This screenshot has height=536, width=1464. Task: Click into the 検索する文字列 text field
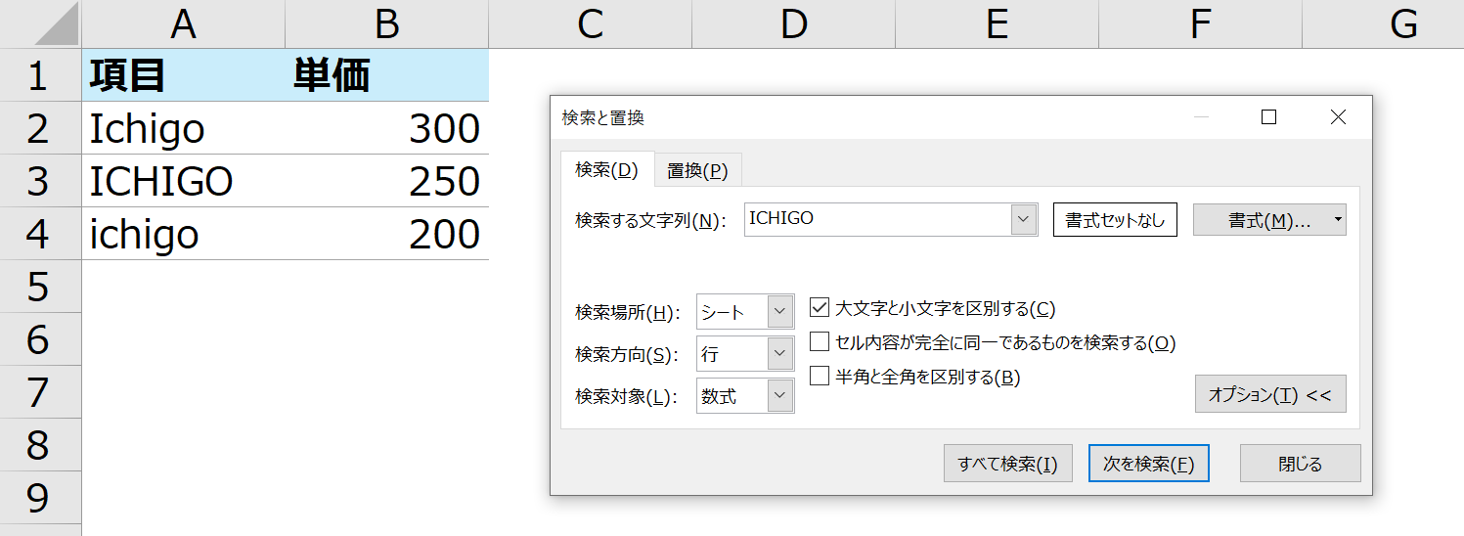pos(877,219)
